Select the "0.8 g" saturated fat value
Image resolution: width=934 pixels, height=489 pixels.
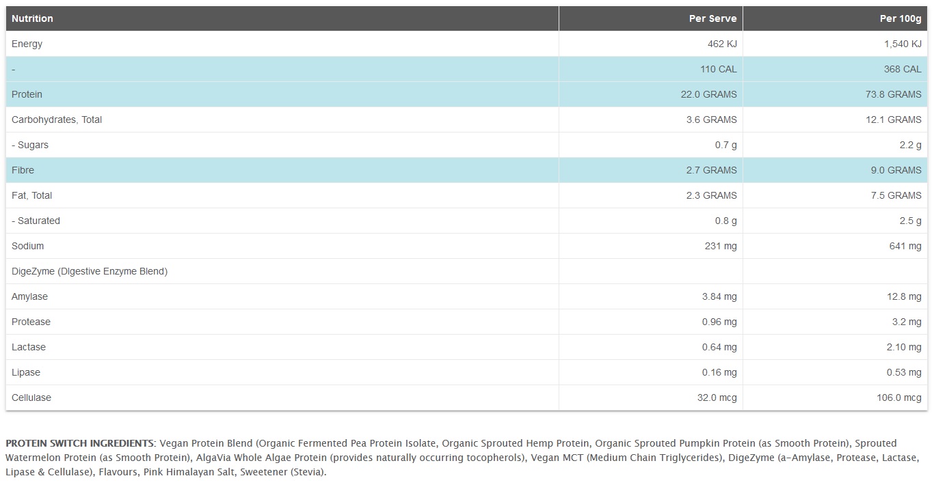pos(726,221)
